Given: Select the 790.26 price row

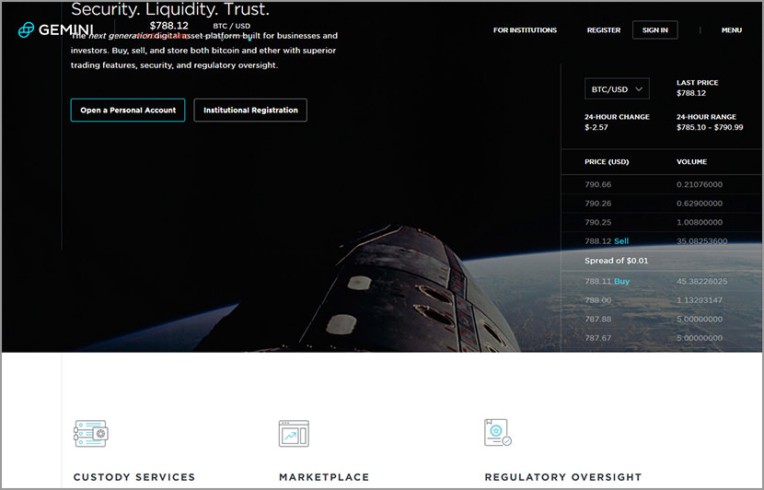Looking at the screenshot, I should [662, 204].
